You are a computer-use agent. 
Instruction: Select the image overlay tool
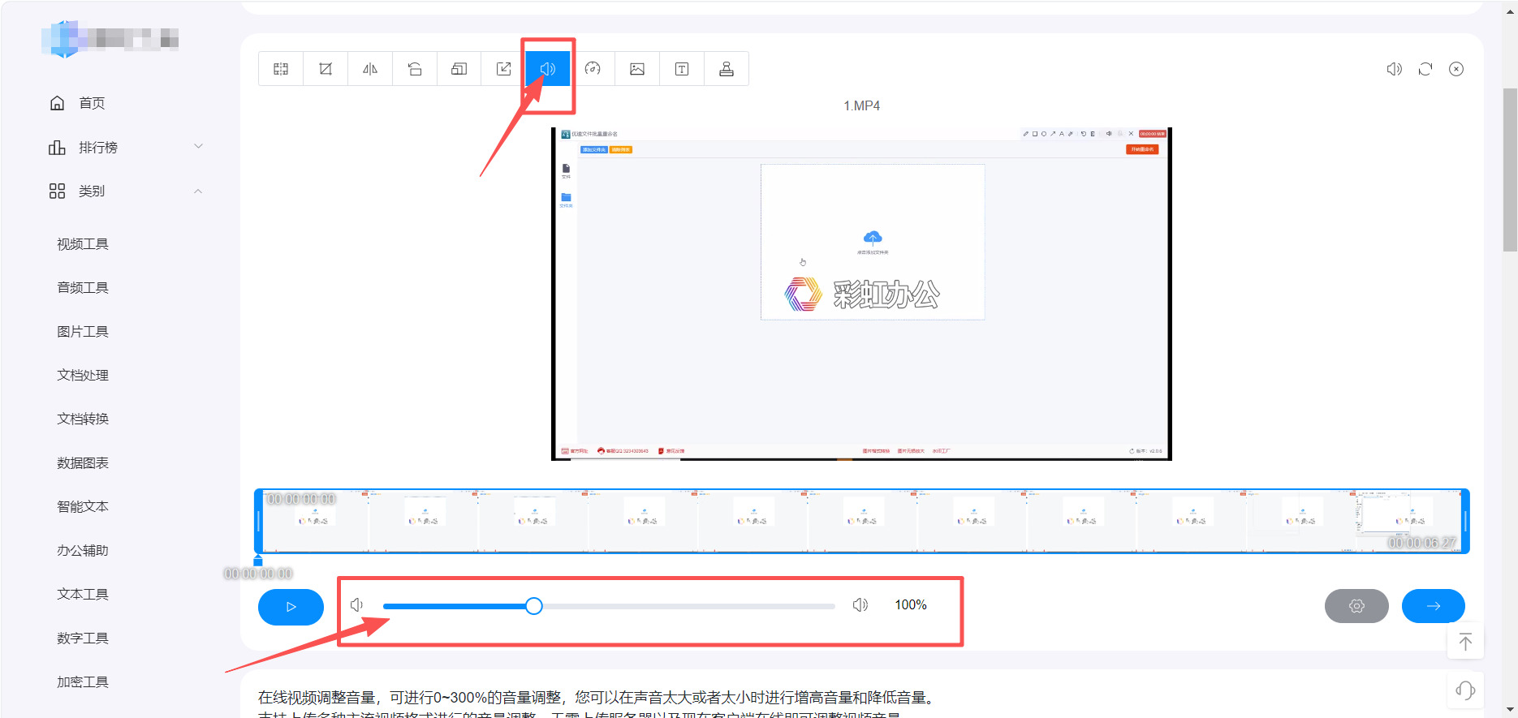(637, 69)
